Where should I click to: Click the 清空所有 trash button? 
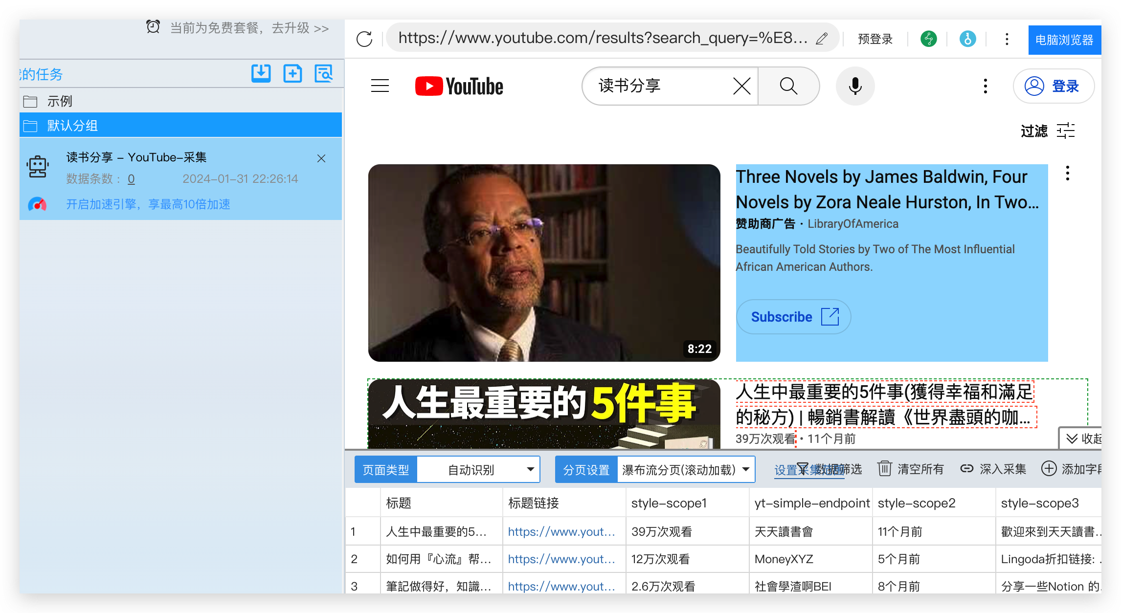[910, 469]
